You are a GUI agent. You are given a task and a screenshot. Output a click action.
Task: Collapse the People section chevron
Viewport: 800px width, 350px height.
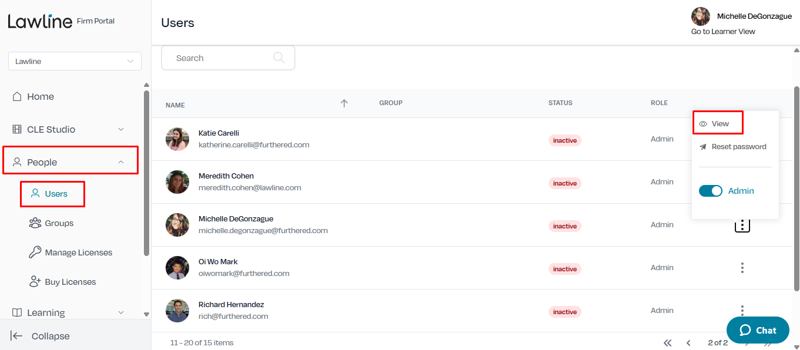[x=121, y=162]
